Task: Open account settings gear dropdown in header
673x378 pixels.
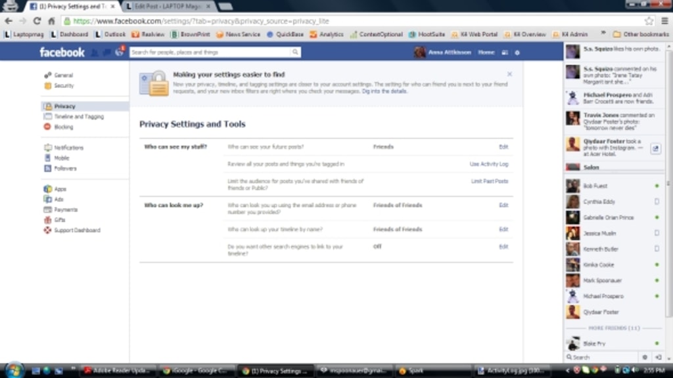Action: click(517, 52)
